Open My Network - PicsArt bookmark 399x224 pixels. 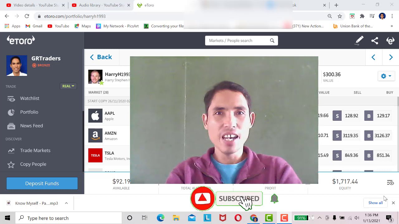117,26
